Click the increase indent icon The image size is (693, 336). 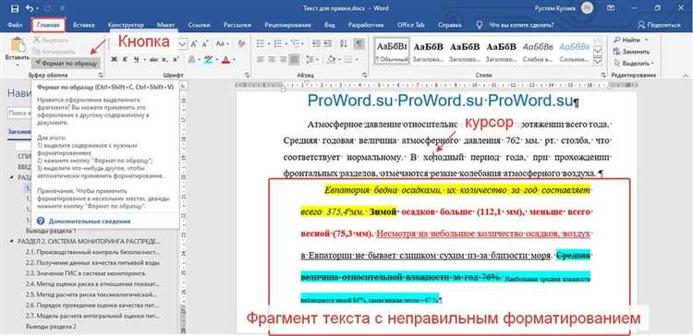click(328, 43)
